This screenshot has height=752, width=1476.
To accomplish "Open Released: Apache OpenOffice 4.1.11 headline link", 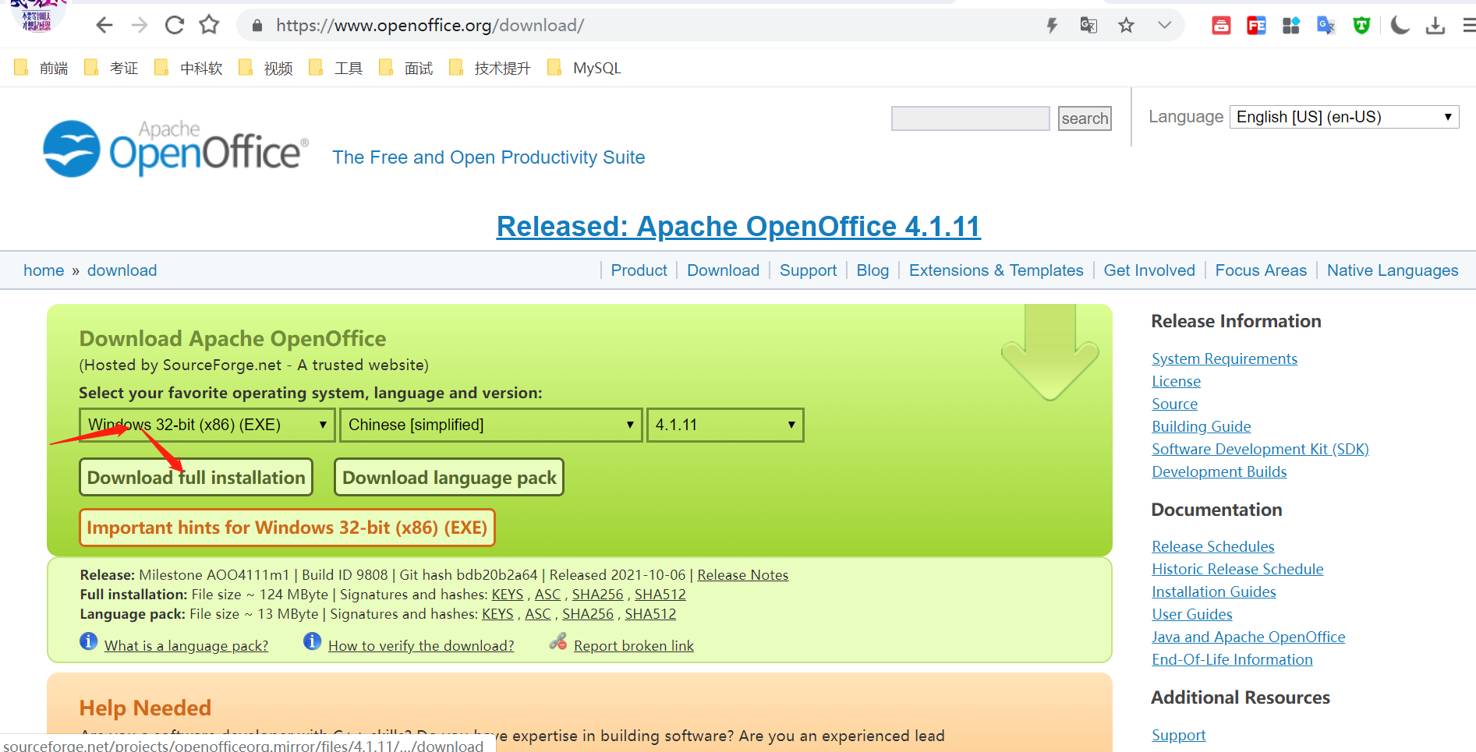I will coord(738,227).
